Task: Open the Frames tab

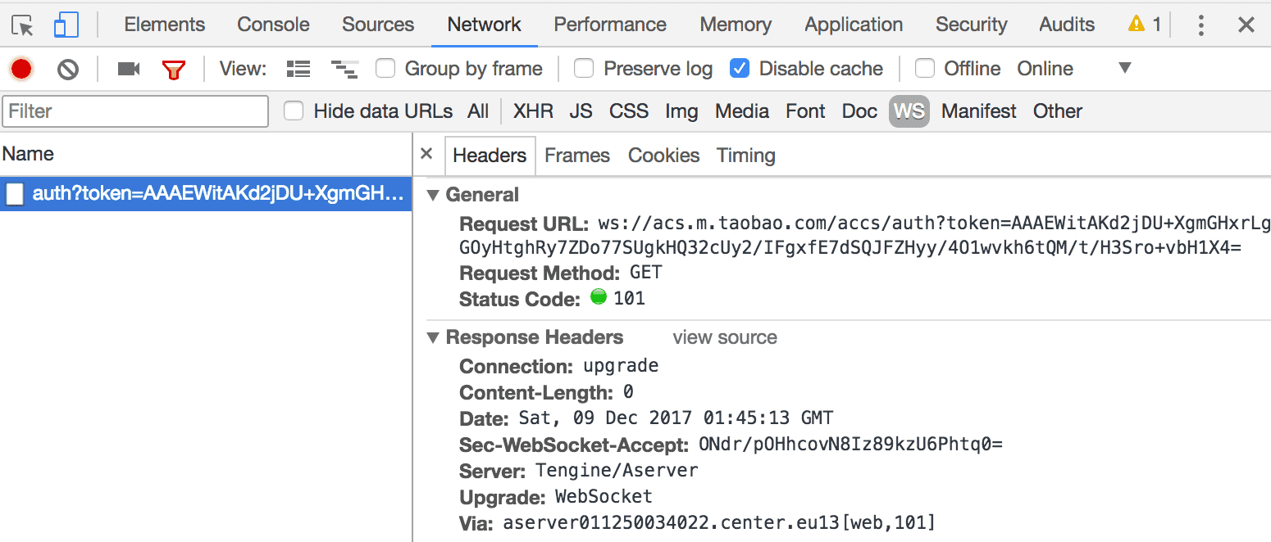Action: [x=576, y=156]
